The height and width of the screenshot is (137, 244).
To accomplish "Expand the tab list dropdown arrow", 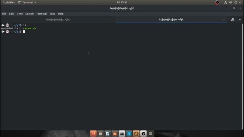I will pos(240,19).
